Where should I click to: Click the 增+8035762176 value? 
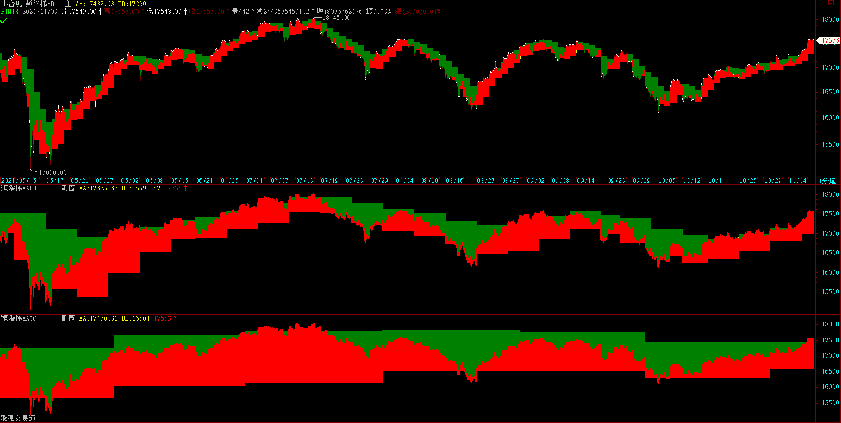[x=339, y=12]
